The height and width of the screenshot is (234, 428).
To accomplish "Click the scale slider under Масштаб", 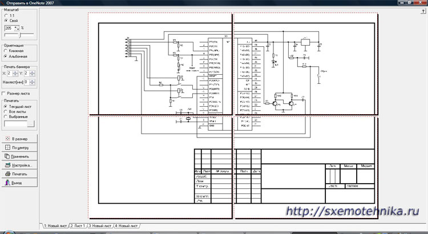I will [x=19, y=35].
